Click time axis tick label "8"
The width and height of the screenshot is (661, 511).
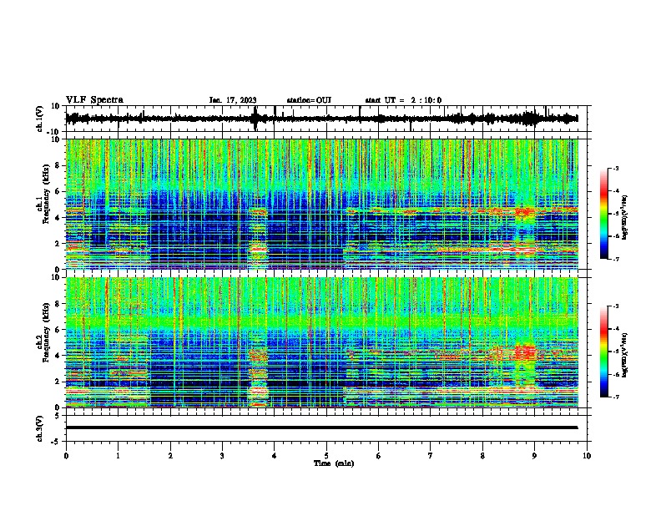tap(482, 456)
